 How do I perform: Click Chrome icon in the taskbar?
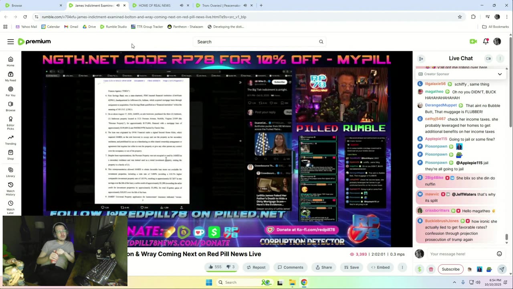304,282
